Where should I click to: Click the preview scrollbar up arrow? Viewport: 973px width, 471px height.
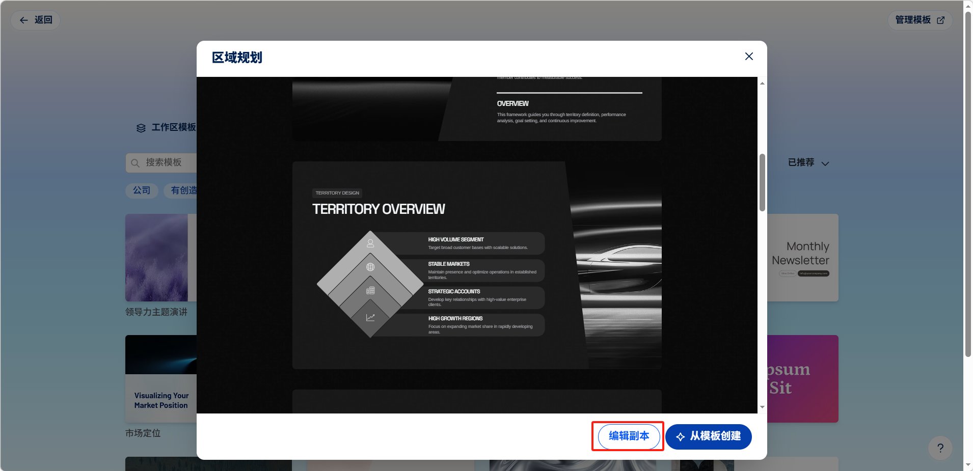click(x=762, y=83)
